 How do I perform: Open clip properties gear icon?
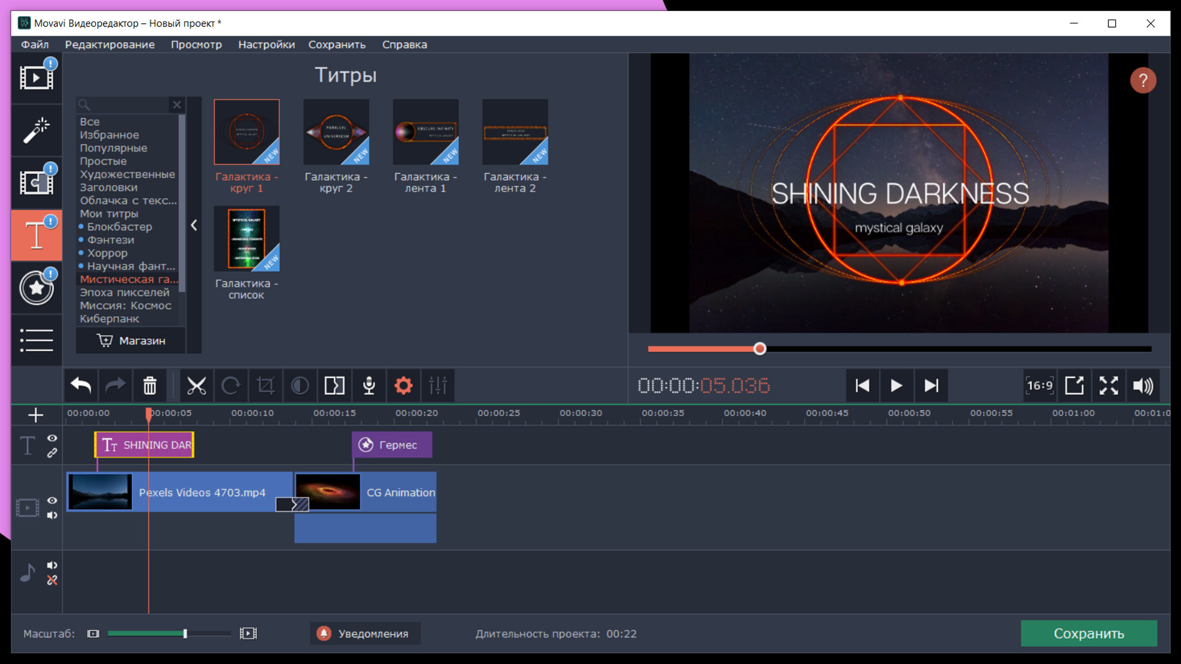404,385
